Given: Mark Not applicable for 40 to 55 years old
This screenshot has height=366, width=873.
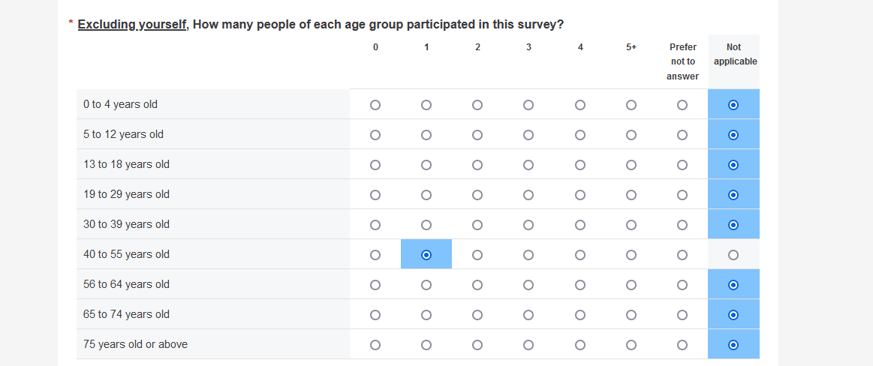Looking at the screenshot, I should tap(733, 255).
